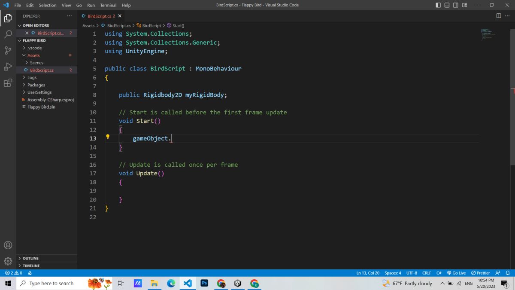Image resolution: width=515 pixels, height=290 pixels.
Task: Open the notifications bell in status bar
Action: click(508, 273)
